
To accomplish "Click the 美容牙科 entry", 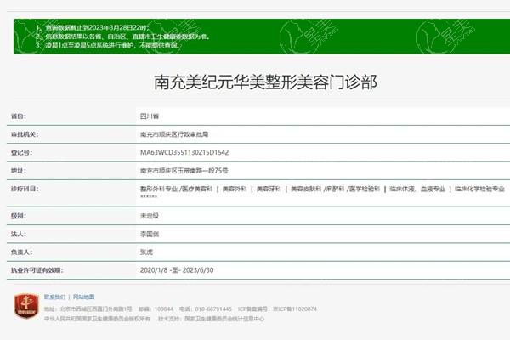I will click(x=269, y=189).
